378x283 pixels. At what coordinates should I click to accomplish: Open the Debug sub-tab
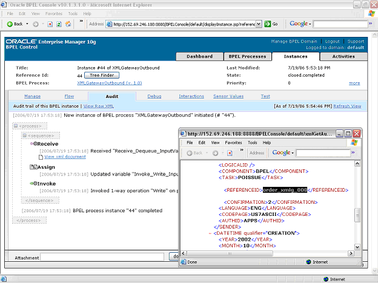click(154, 96)
